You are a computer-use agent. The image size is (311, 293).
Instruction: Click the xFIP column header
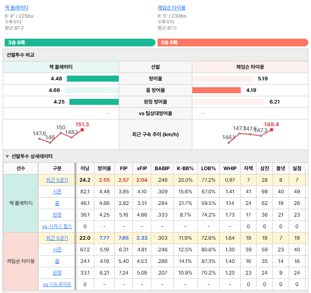tap(142, 168)
